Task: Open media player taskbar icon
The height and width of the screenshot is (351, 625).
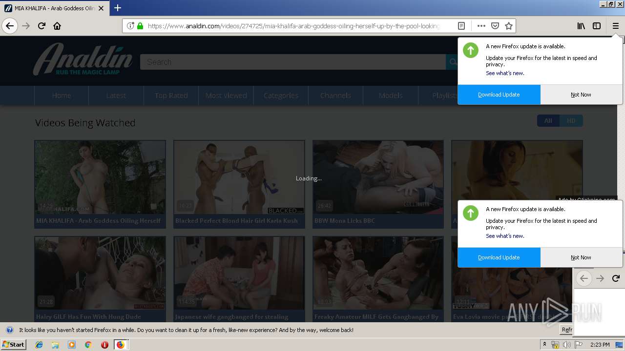Action: [72, 345]
